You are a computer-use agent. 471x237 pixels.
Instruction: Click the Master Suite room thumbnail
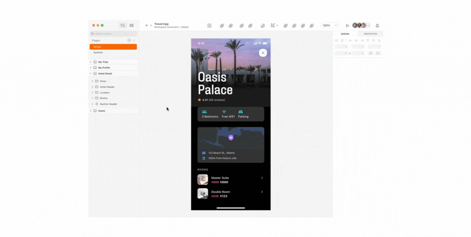click(x=203, y=180)
